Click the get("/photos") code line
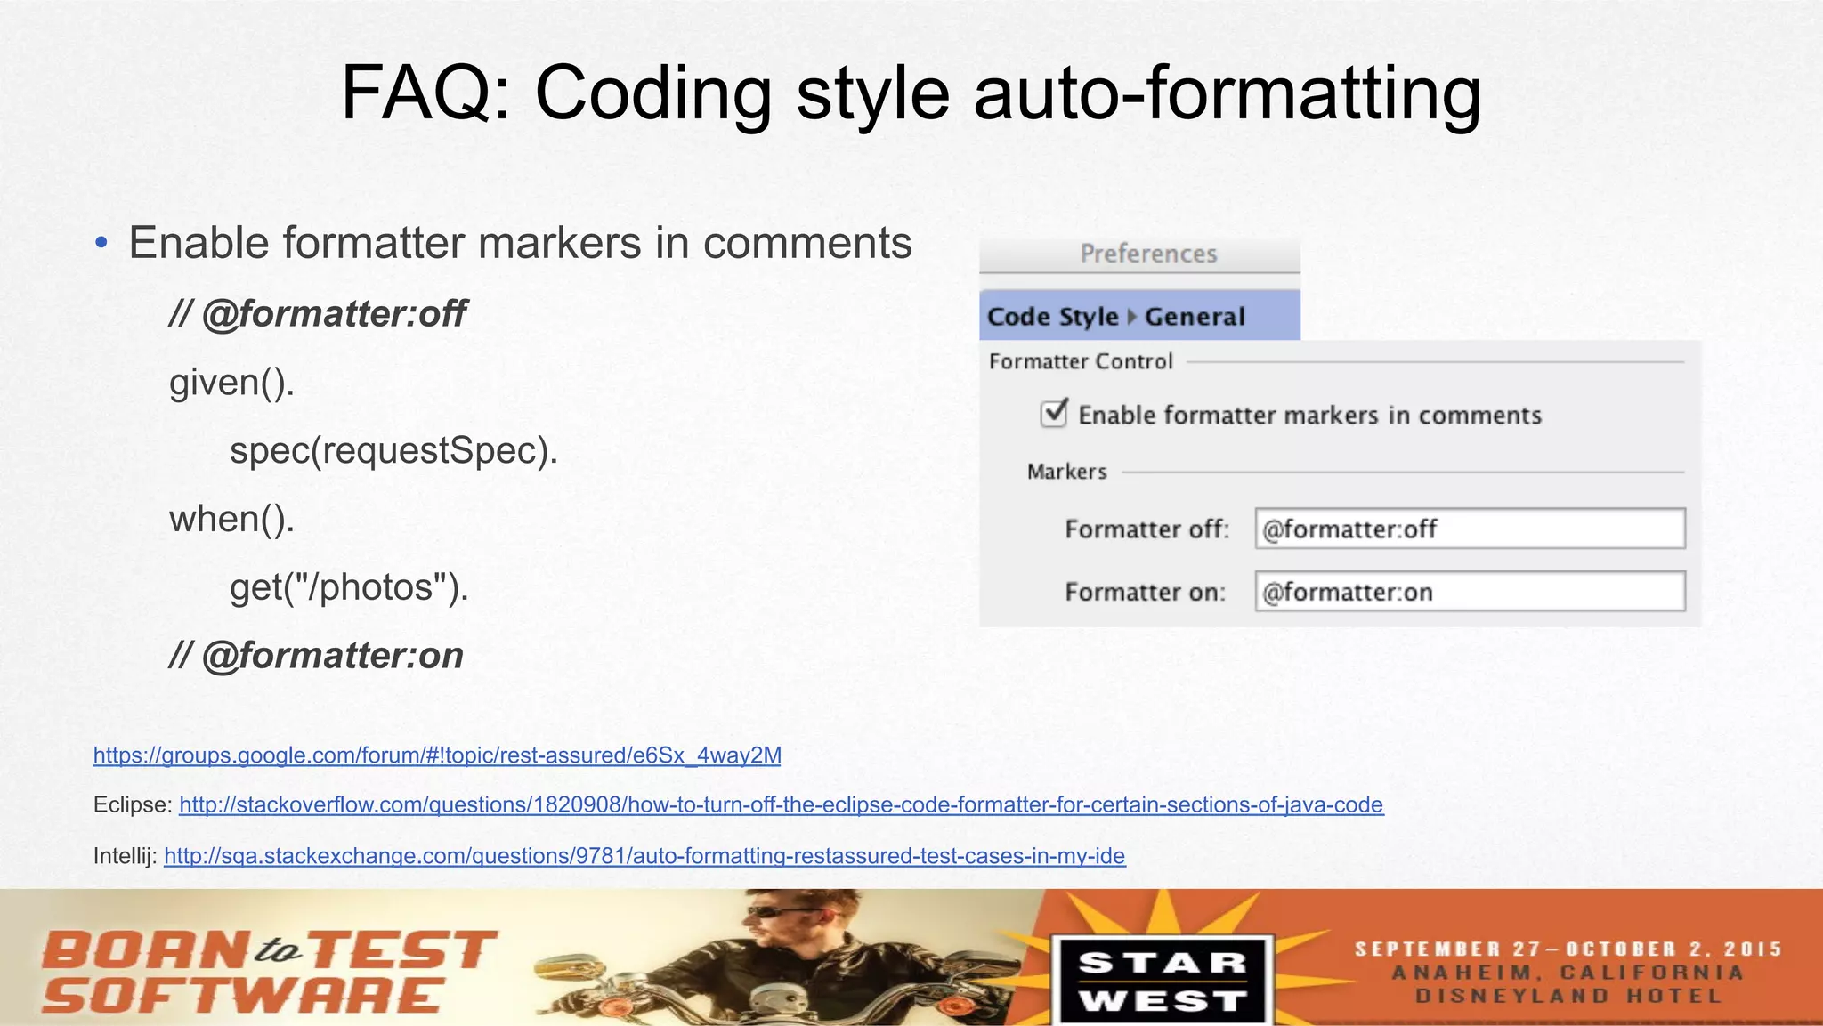 pos(349,587)
